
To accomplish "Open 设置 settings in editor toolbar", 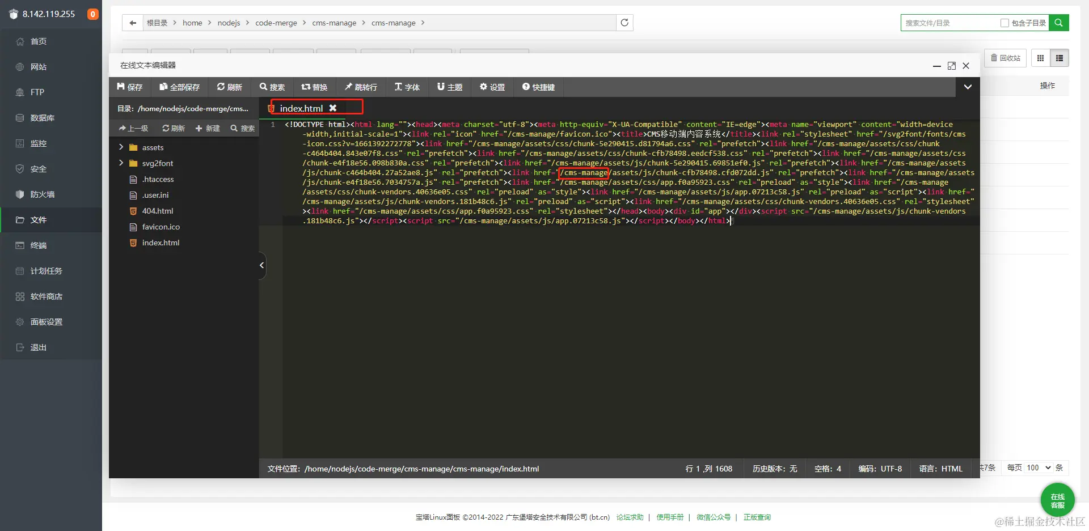I will (x=492, y=87).
